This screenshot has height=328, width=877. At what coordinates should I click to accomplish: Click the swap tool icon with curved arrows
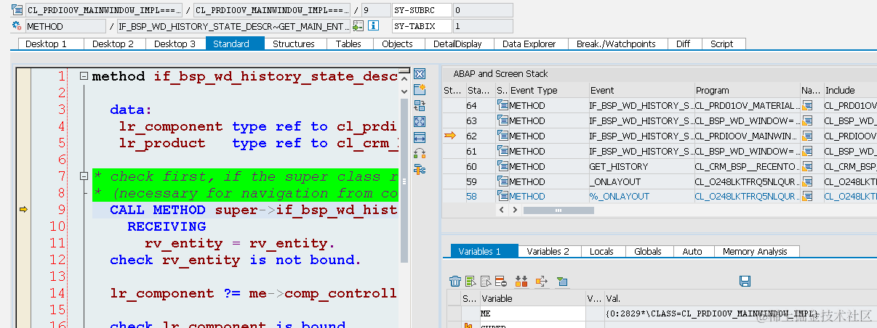(x=420, y=154)
